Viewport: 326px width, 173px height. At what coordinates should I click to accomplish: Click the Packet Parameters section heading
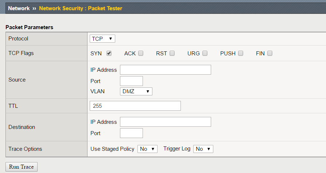click(x=29, y=27)
